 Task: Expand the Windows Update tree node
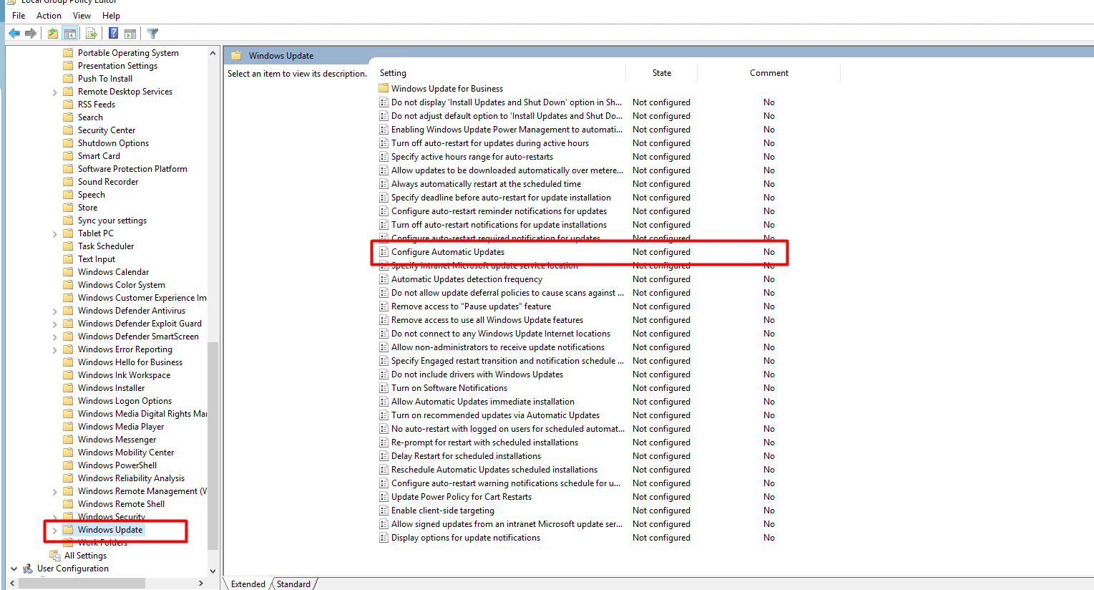click(x=55, y=531)
